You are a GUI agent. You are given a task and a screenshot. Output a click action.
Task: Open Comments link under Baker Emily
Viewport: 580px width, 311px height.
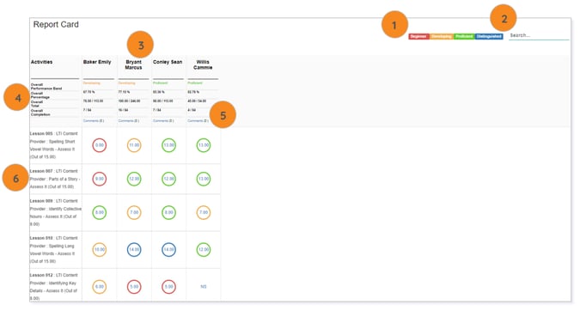94,121
